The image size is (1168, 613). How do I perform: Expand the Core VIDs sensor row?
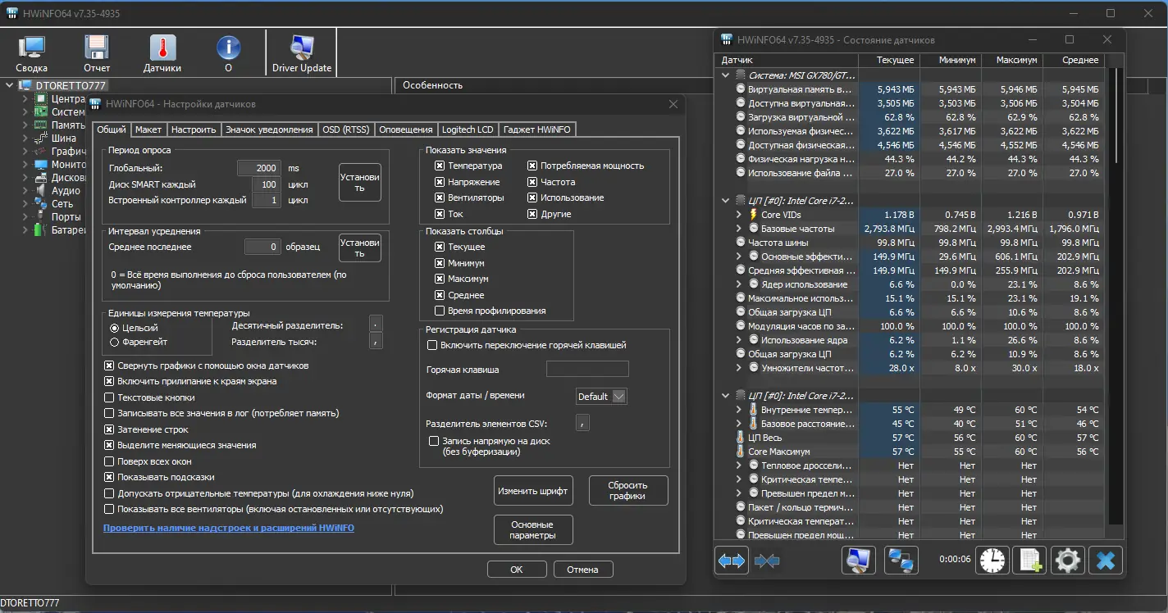739,215
